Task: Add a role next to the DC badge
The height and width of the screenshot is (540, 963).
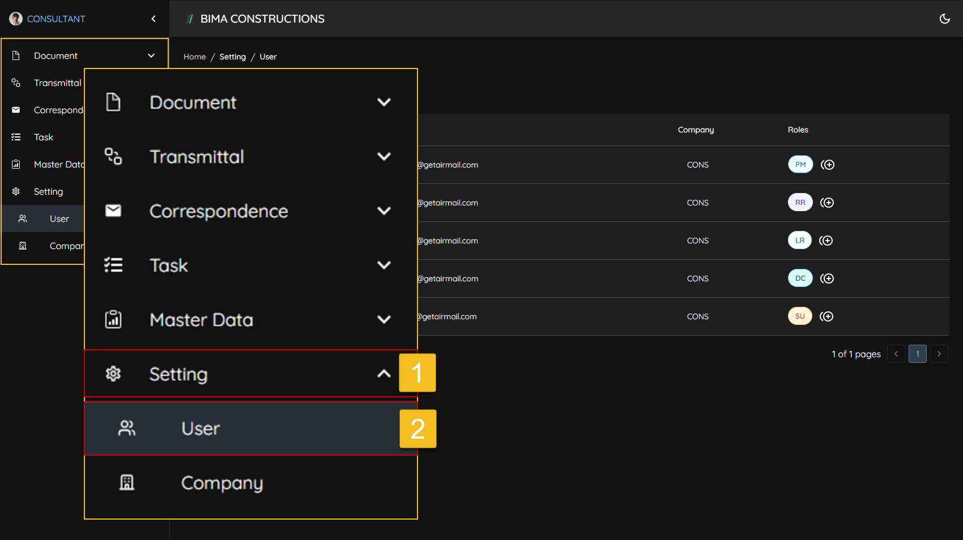Action: [827, 278]
